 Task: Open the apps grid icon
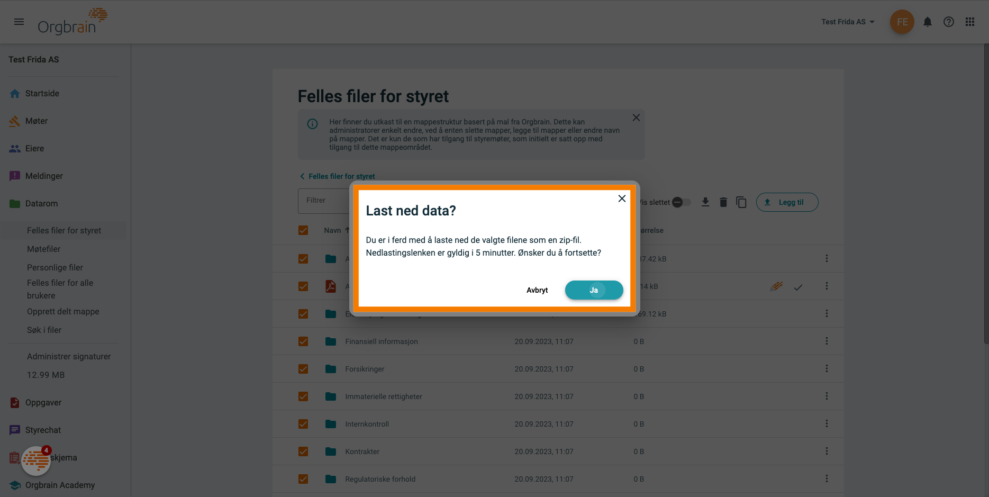(x=970, y=22)
